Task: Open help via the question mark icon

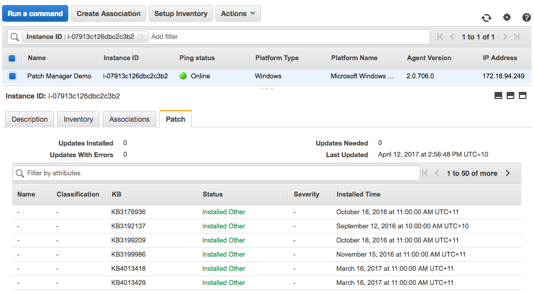Action: click(x=526, y=18)
